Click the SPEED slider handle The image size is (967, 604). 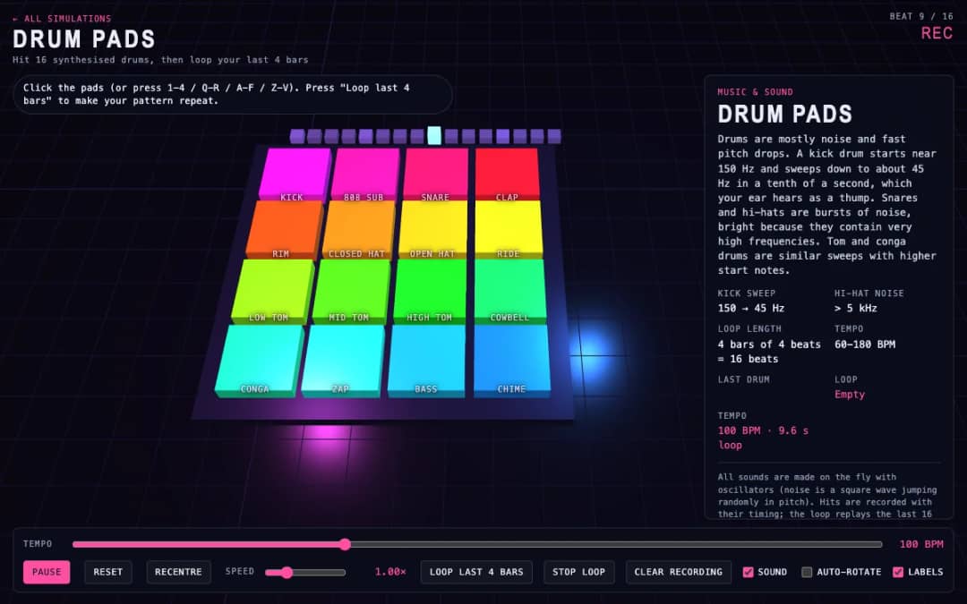(287, 573)
